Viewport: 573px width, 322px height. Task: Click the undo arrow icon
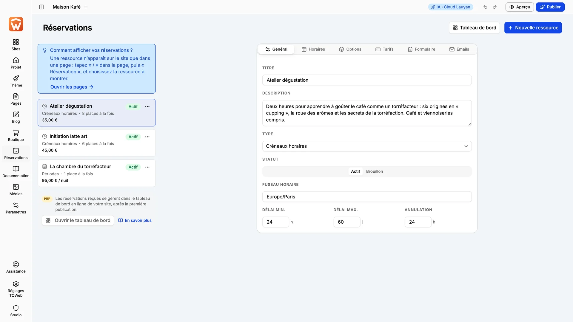point(485,7)
